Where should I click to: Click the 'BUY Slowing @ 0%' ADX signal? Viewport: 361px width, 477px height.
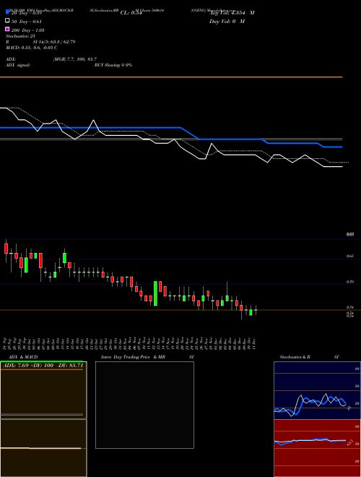113,65
